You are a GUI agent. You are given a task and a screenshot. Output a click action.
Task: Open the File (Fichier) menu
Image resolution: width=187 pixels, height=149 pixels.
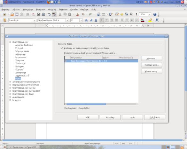(5, 9)
